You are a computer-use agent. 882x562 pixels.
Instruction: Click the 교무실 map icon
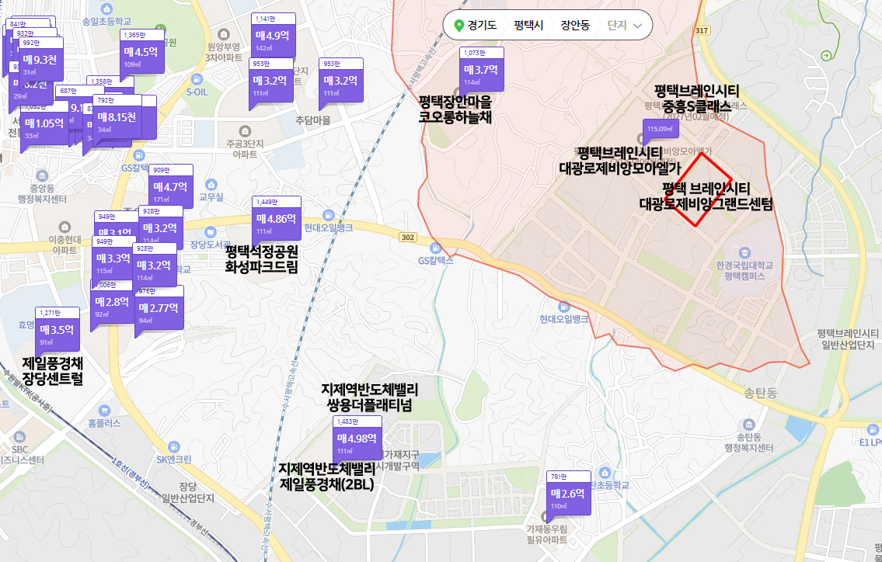pyautogui.click(x=211, y=184)
